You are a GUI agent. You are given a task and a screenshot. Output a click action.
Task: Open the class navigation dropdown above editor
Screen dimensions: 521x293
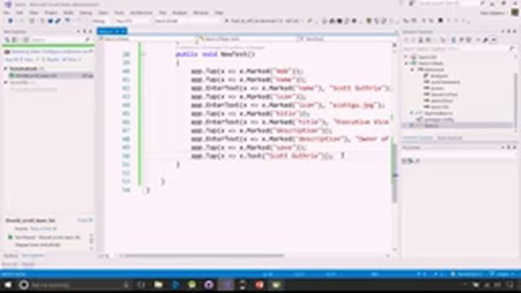pos(247,39)
